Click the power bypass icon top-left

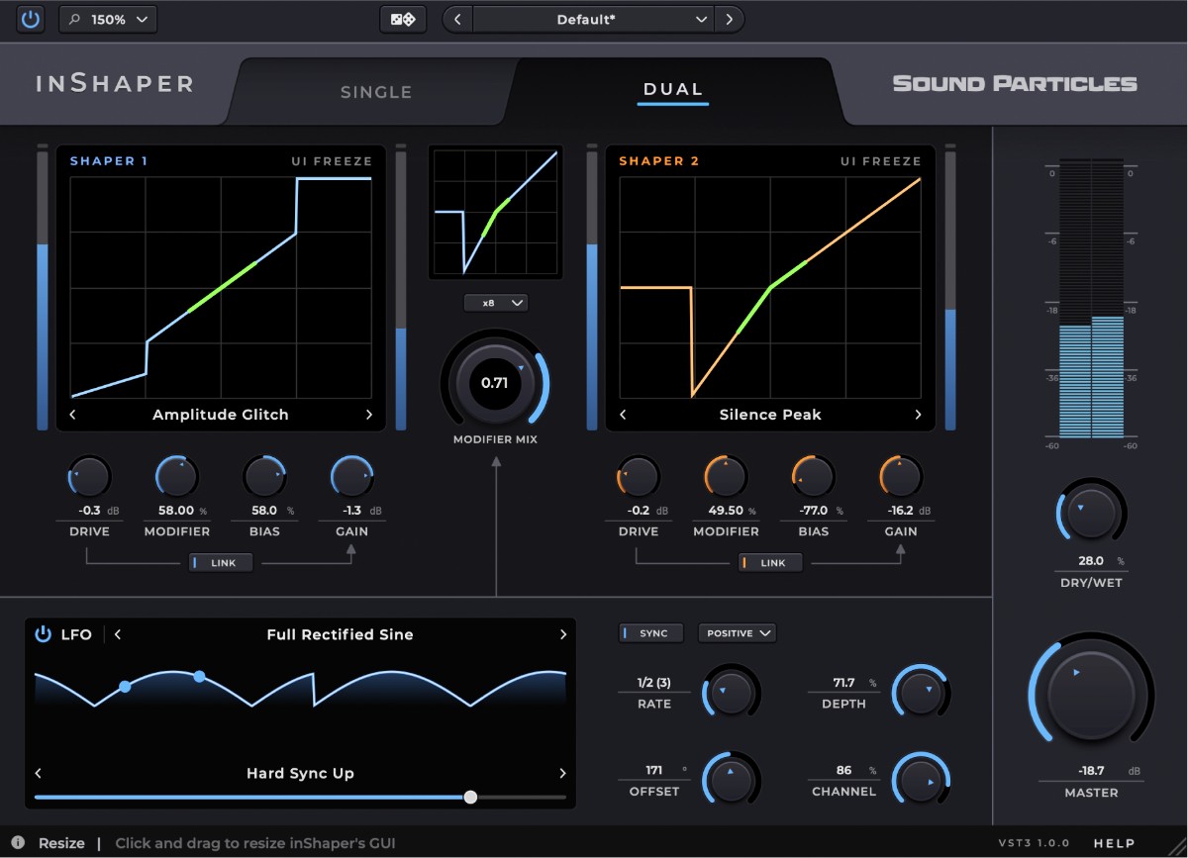[x=29, y=18]
